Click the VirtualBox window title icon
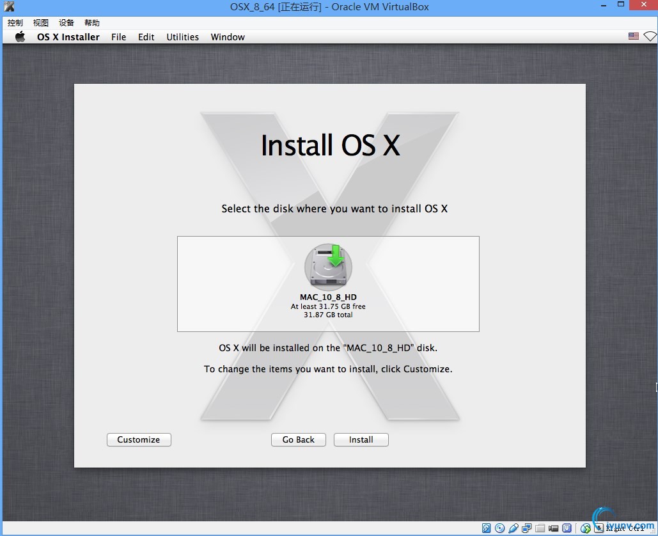The height and width of the screenshot is (536, 658). [9, 6]
